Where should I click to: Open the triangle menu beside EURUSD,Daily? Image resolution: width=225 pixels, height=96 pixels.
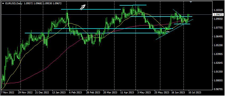(3, 3)
